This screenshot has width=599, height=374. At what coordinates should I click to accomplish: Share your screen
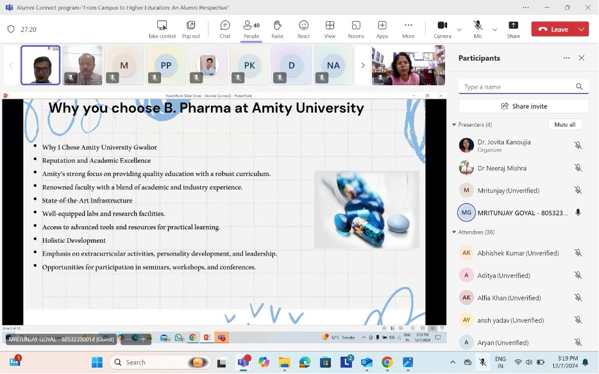click(514, 29)
